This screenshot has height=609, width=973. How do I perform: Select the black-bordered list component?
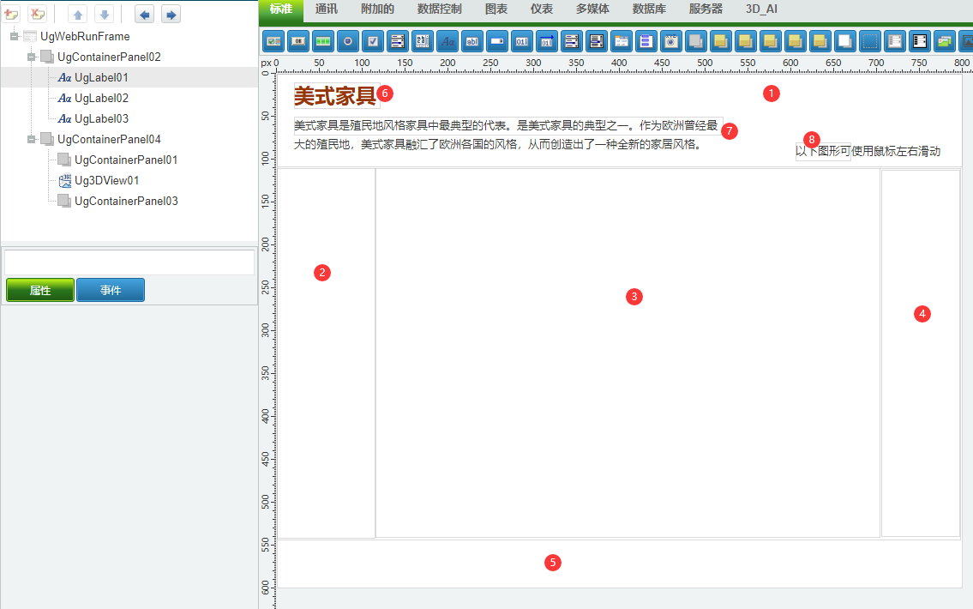click(x=919, y=41)
